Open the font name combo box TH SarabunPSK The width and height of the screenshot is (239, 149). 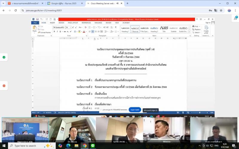pos(59,27)
